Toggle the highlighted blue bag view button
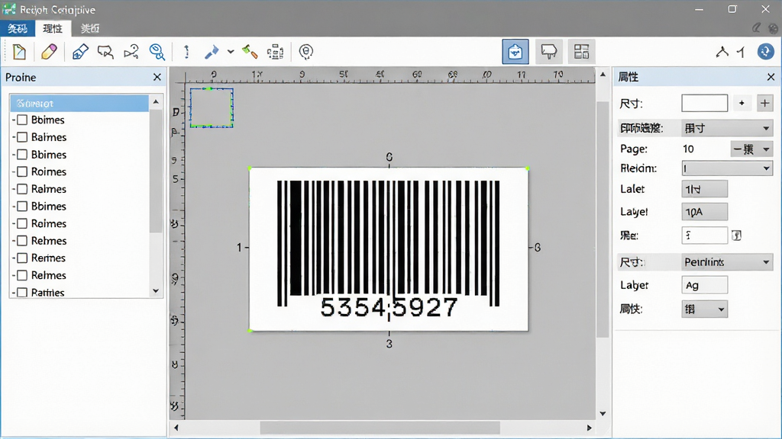 point(515,51)
